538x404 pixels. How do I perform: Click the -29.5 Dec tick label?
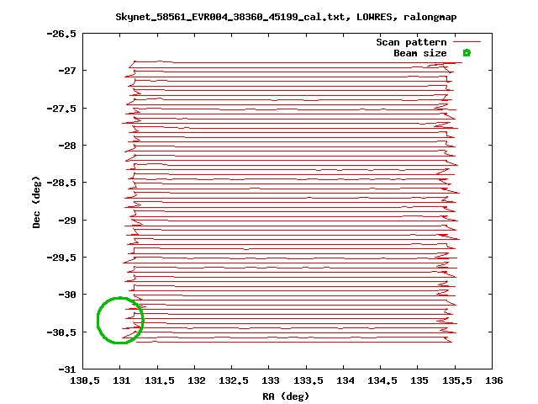coord(61,258)
